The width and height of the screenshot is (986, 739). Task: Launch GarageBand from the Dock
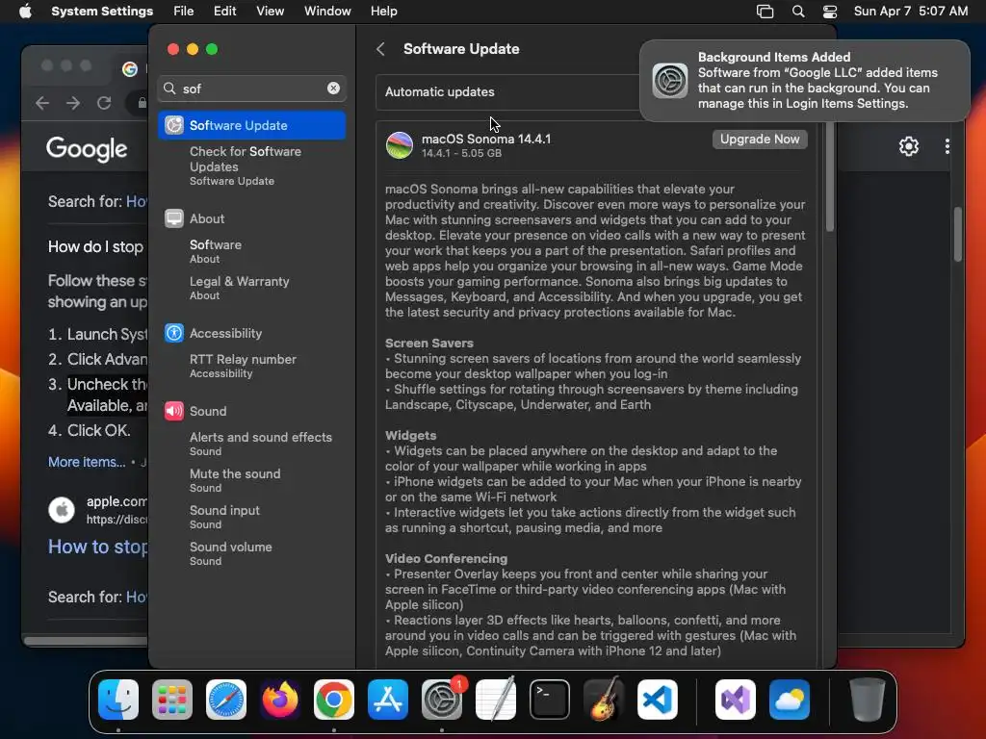[x=604, y=700]
